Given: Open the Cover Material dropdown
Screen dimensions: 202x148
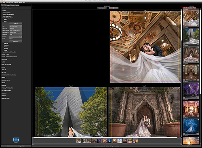Looking at the screenshot, I should point(16,32).
